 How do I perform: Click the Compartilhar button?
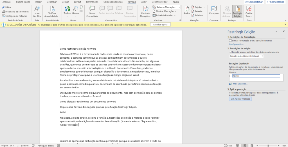coord(254,2)
